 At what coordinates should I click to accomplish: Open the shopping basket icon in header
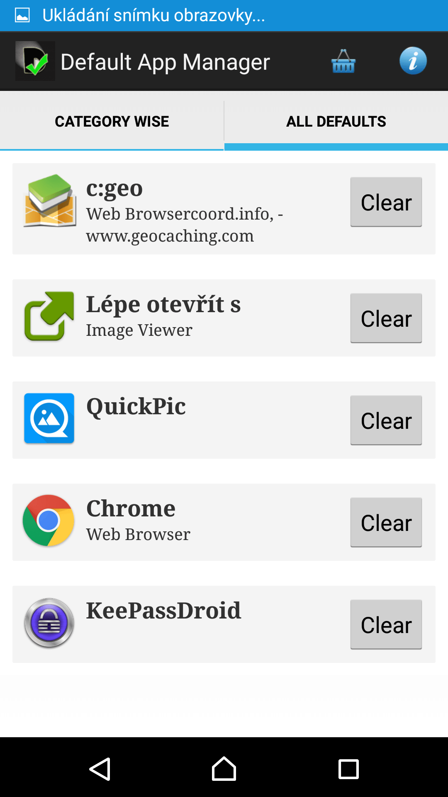pos(343,61)
